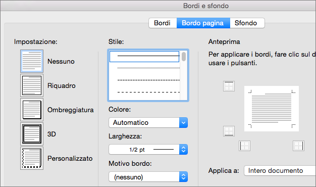
Task: Choose the Riquadro box border icon
Action: coord(32,85)
